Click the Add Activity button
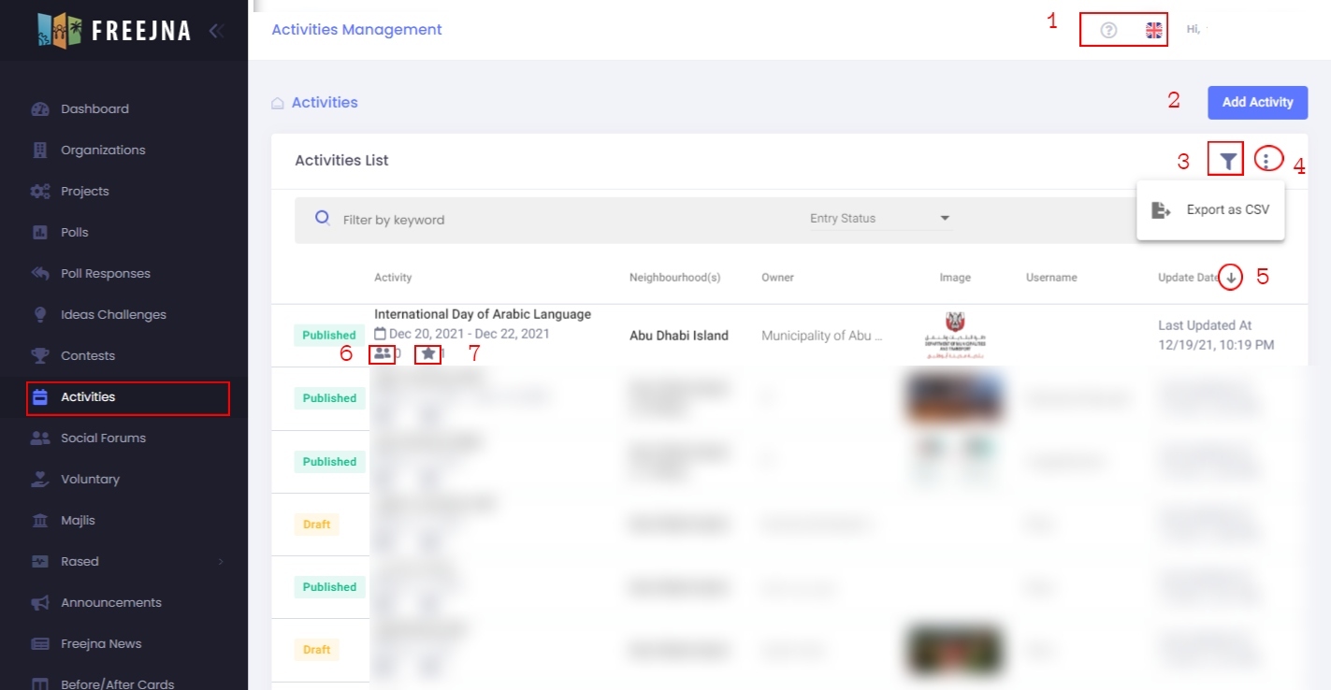Image resolution: width=1331 pixels, height=690 pixels. pyautogui.click(x=1257, y=102)
